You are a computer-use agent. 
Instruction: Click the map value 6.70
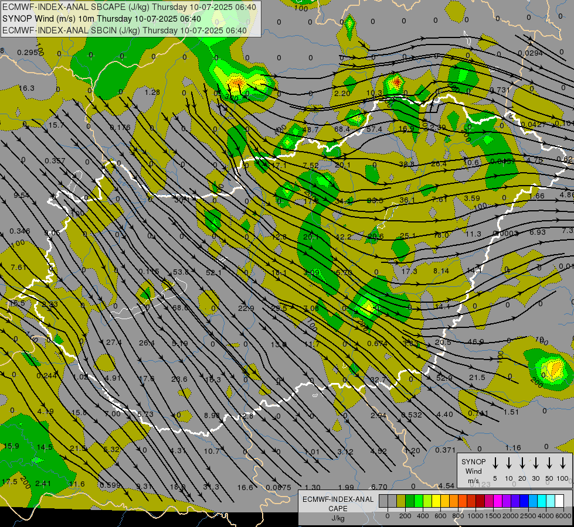(x=379, y=487)
